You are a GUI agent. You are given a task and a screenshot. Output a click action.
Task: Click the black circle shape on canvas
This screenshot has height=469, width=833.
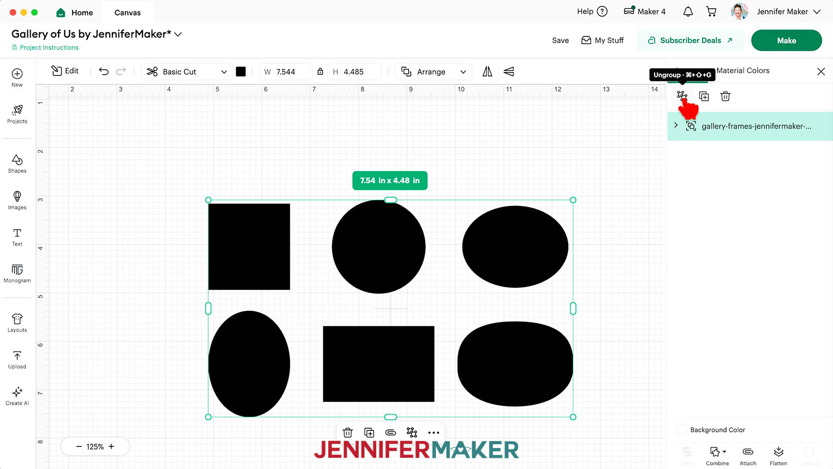pyautogui.click(x=378, y=247)
